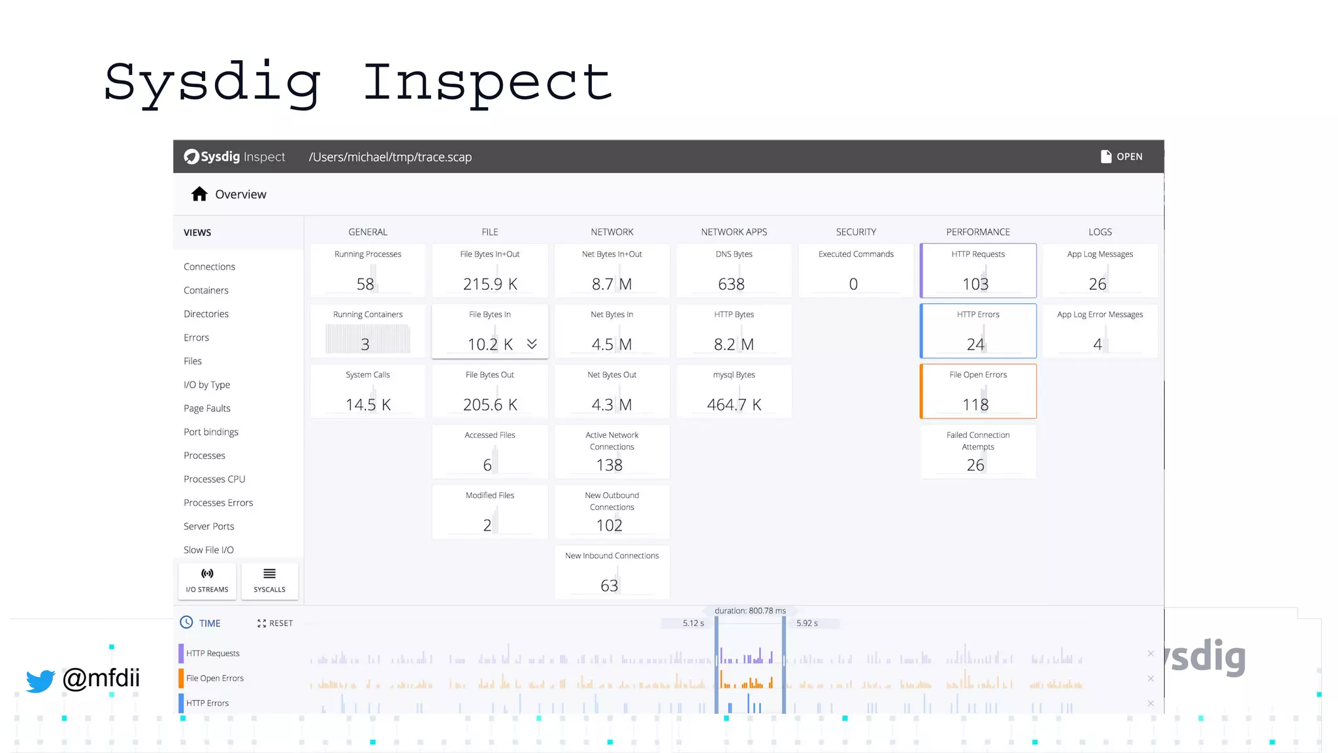Viewport: 1338px width, 753px height.
Task: Expand the File Bytes In chevron
Action: [532, 344]
